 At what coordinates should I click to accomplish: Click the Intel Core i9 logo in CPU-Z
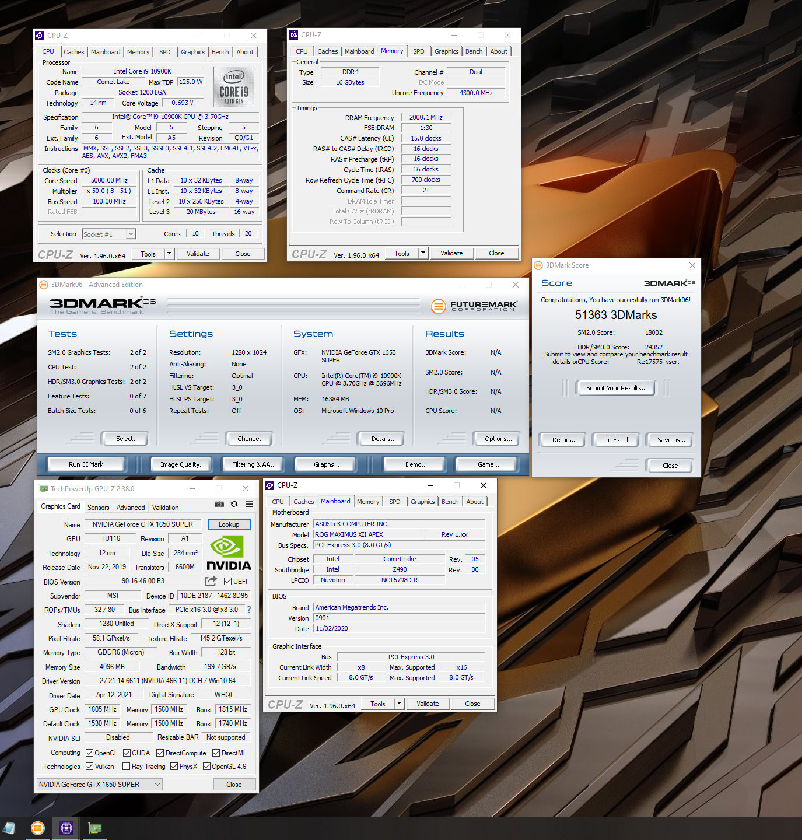pyautogui.click(x=234, y=86)
